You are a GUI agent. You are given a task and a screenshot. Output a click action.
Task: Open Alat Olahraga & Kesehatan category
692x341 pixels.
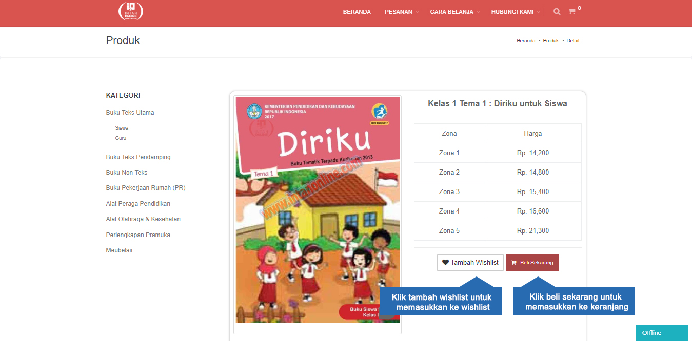click(143, 219)
